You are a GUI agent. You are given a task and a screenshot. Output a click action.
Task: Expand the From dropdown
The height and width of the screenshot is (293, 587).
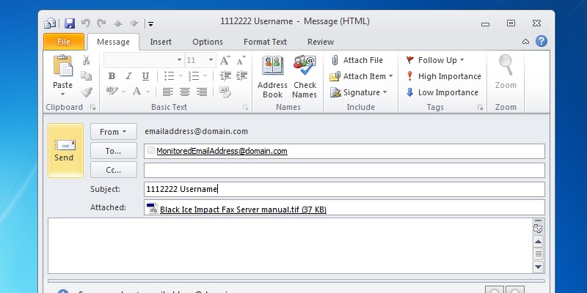coord(113,132)
